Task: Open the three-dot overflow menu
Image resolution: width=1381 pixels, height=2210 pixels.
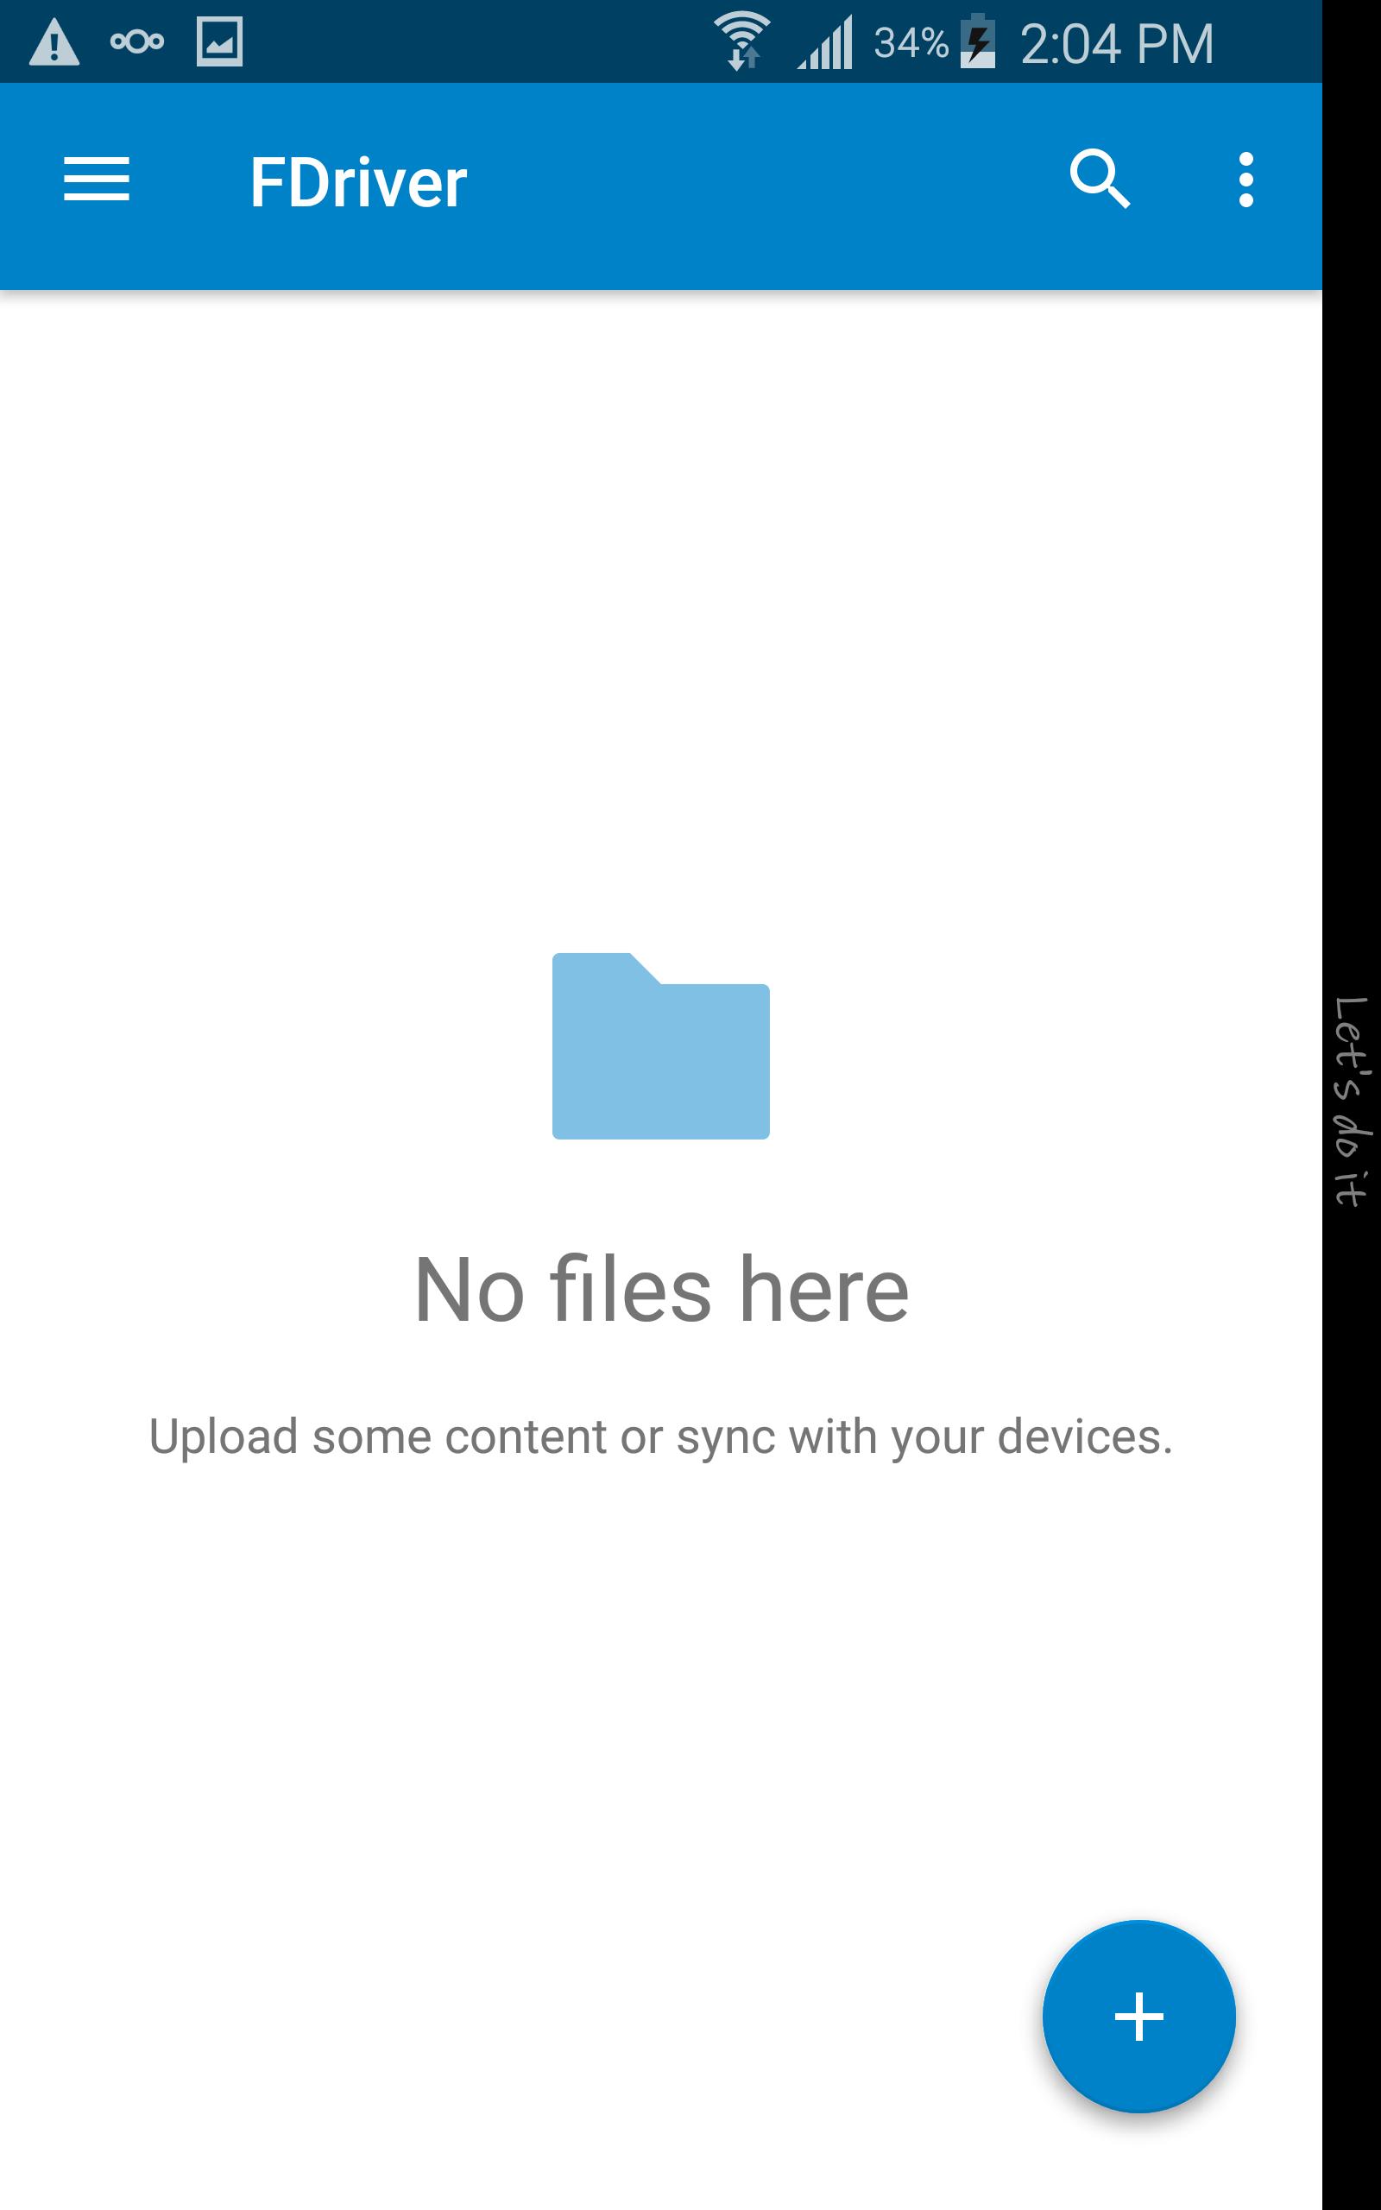Action: (1245, 180)
